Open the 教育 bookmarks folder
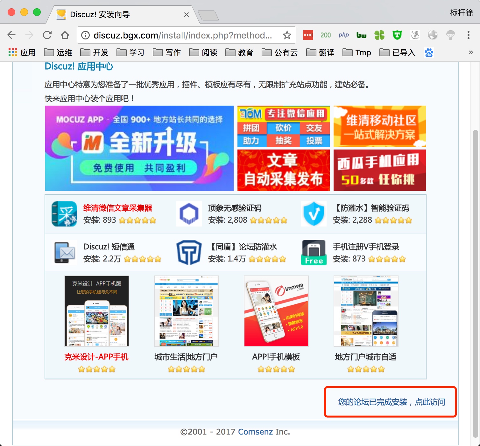 pos(239,52)
